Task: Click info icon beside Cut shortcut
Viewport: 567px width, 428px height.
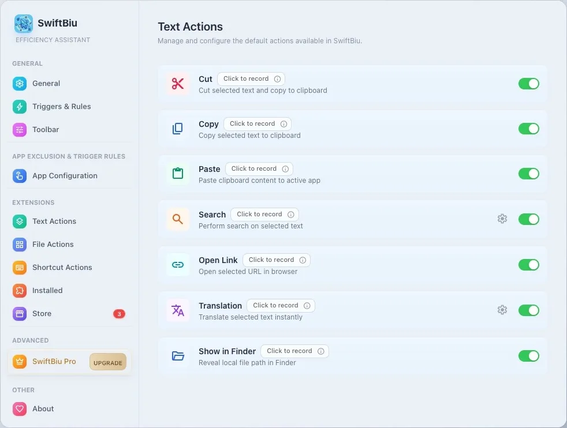Action: pyautogui.click(x=277, y=79)
